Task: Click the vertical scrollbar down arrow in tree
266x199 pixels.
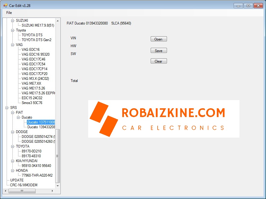Action: [58, 186]
